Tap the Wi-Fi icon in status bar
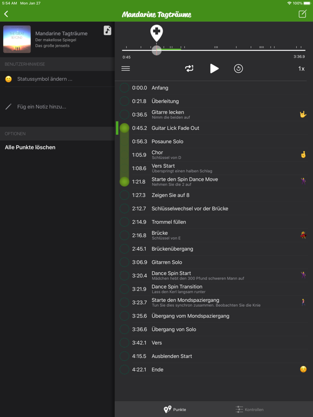313x417 pixels. (289, 3)
